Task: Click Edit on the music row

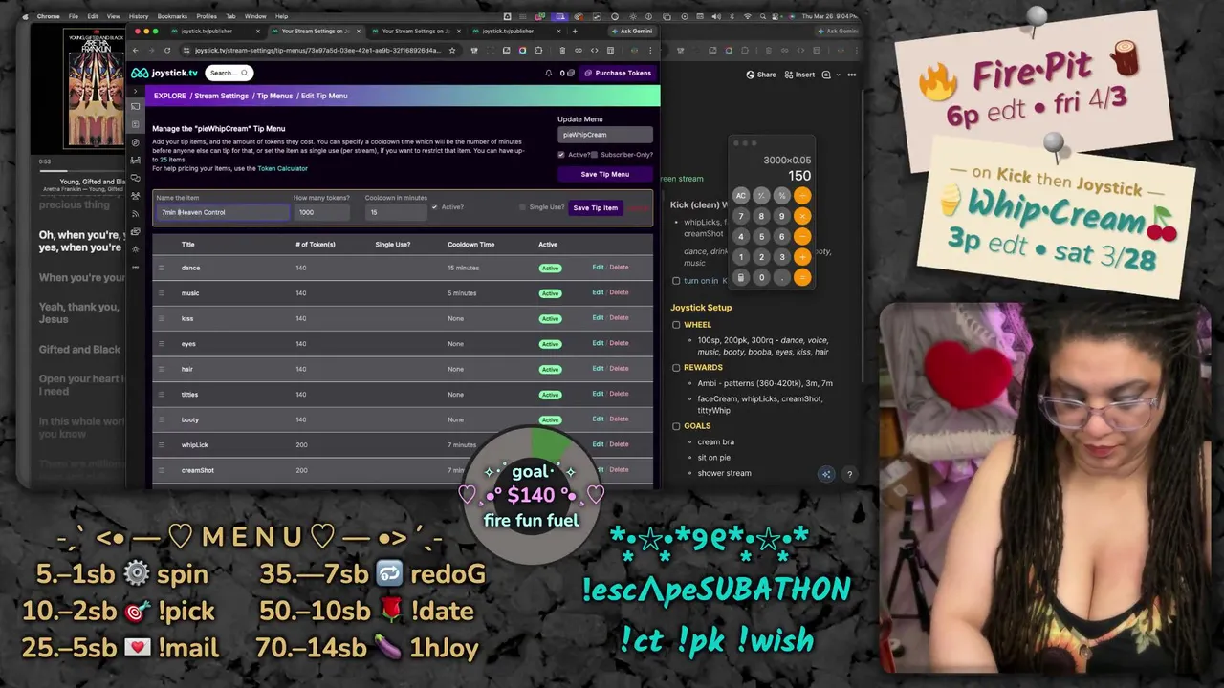Action: (x=598, y=292)
